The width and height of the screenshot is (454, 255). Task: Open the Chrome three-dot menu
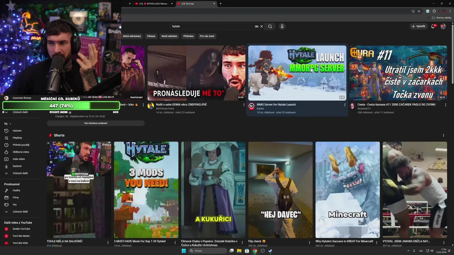click(450, 11)
